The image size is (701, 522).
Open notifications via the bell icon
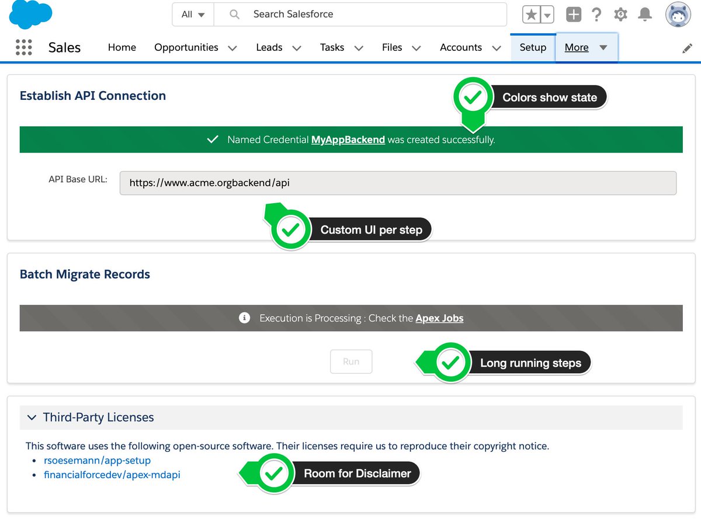coord(644,15)
